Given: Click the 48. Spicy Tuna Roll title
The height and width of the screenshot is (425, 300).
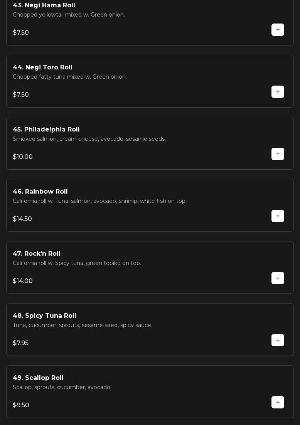Looking at the screenshot, I should click(44, 315).
